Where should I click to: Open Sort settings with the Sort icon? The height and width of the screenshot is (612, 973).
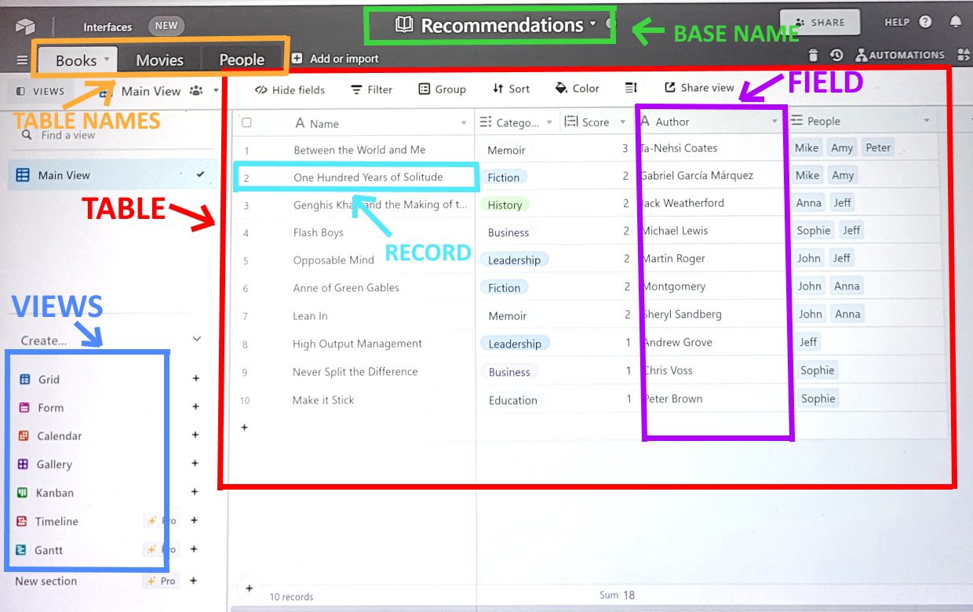tap(511, 89)
